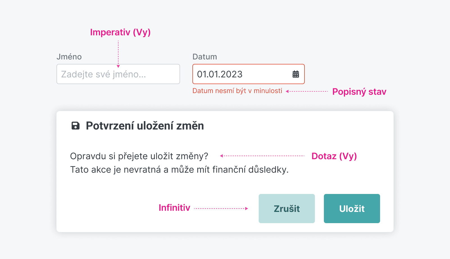The width and height of the screenshot is (450, 259).
Task: Click the 'Popisný stav' annotation label
Action: point(359,91)
